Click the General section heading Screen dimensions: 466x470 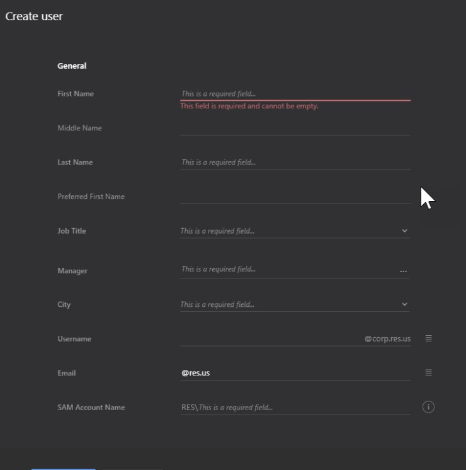click(72, 66)
